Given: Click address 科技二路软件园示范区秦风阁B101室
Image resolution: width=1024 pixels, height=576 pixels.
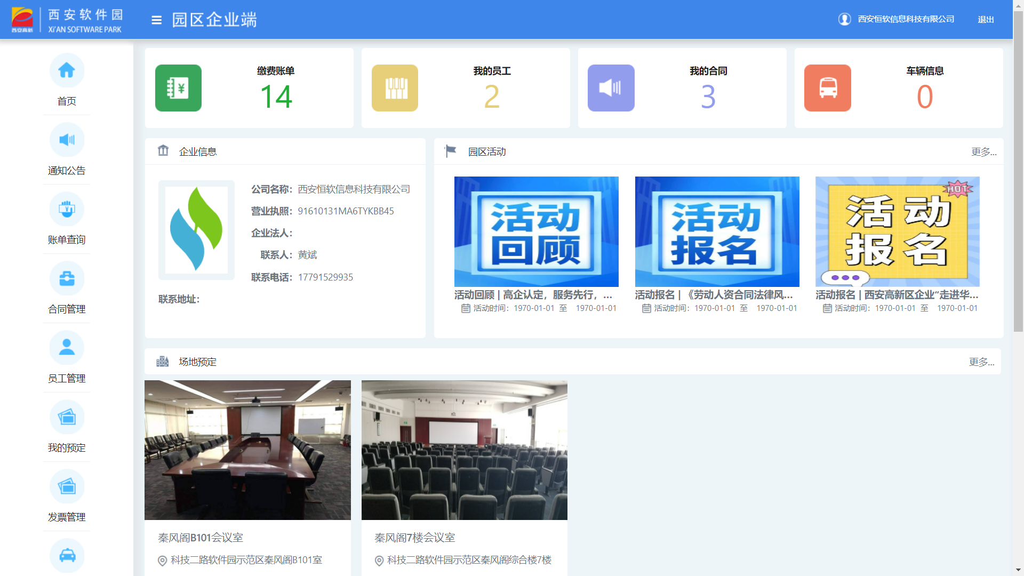Looking at the screenshot, I should pos(246,560).
